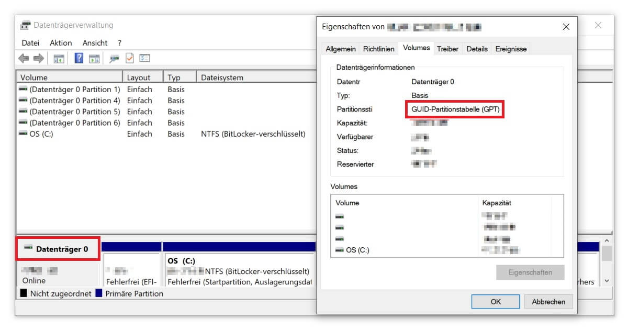Open the properties dialog toolbar icon

[146, 58]
